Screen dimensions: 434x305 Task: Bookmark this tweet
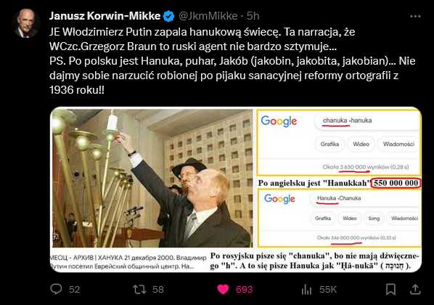[x=390, y=290]
